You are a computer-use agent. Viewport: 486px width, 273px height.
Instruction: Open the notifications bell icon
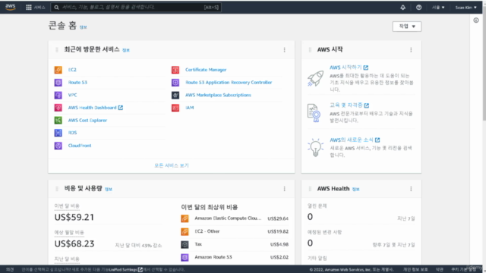click(402, 7)
